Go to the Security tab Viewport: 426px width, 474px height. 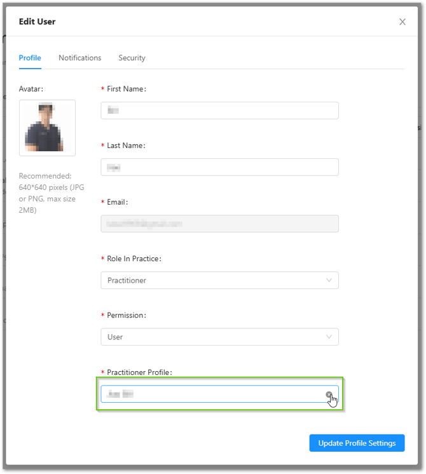(x=132, y=58)
